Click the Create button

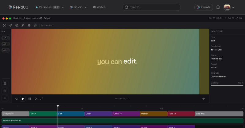203,7
